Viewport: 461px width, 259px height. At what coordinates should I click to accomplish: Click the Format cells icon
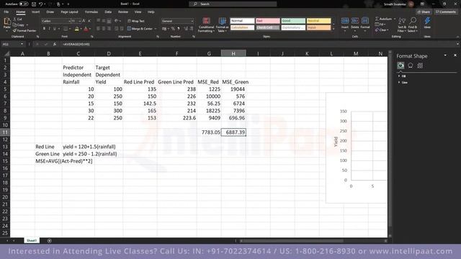[365, 21]
